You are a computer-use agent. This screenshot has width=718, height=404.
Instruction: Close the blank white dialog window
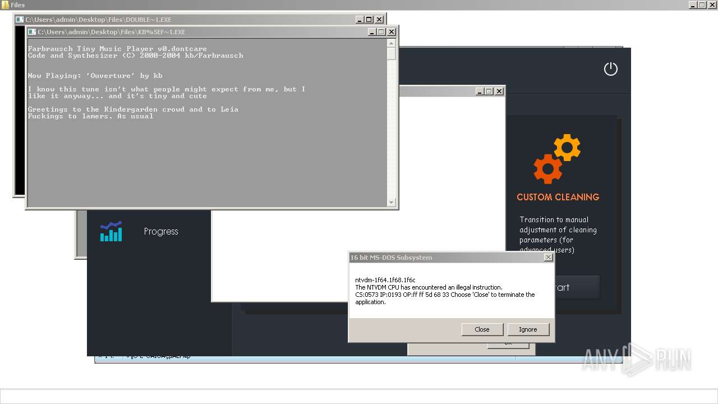coord(499,91)
